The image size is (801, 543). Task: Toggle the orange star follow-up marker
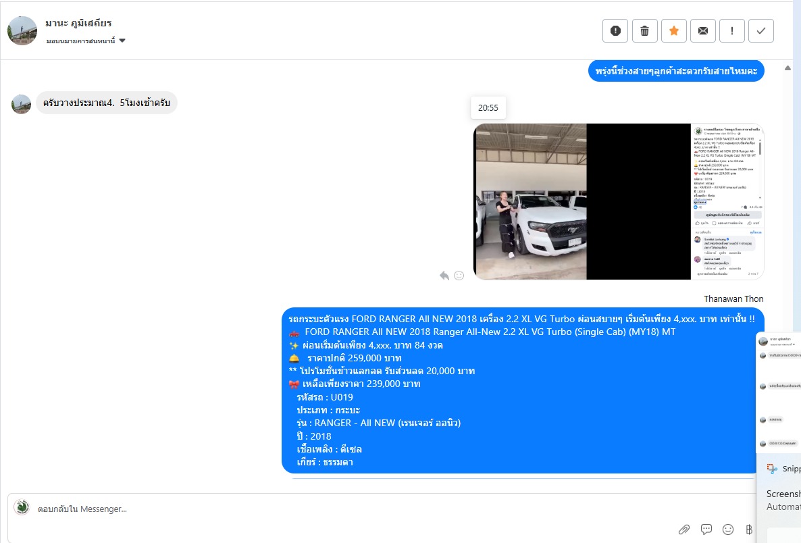tap(674, 30)
